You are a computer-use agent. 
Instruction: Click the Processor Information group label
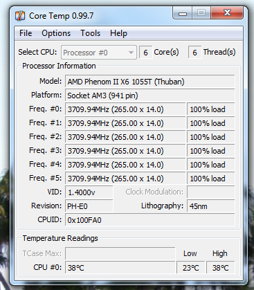59,66
